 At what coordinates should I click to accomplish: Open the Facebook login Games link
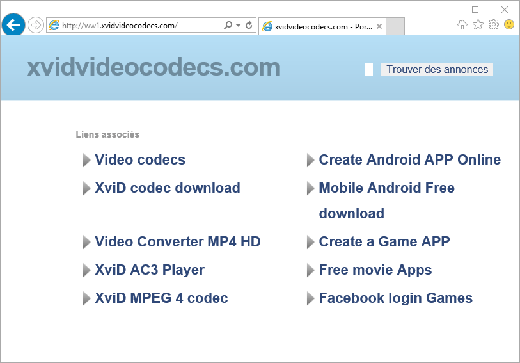(396, 298)
